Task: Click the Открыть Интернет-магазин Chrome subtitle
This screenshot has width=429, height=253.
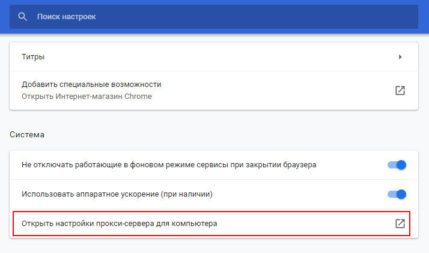Action: coord(87,97)
